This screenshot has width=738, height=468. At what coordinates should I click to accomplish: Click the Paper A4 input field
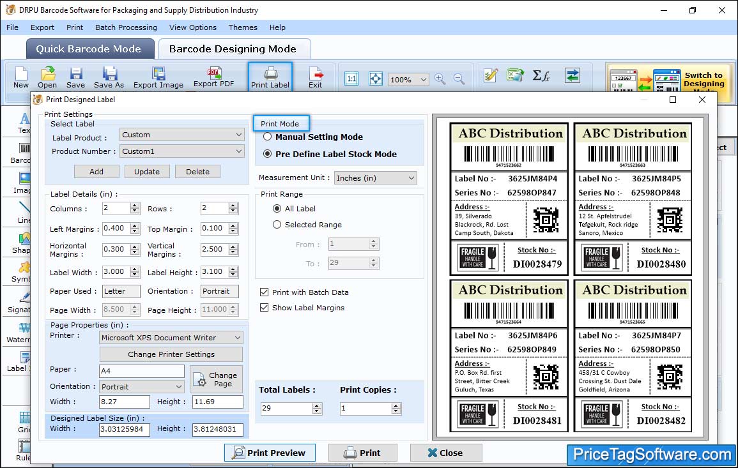click(142, 371)
